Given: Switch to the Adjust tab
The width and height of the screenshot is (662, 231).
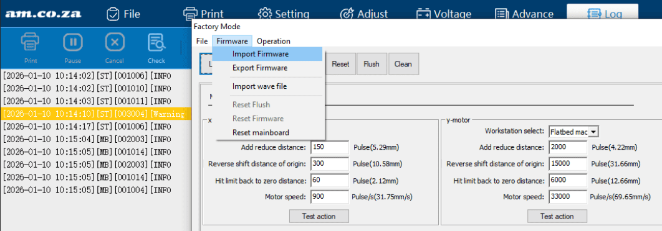Looking at the screenshot, I should 364,14.
